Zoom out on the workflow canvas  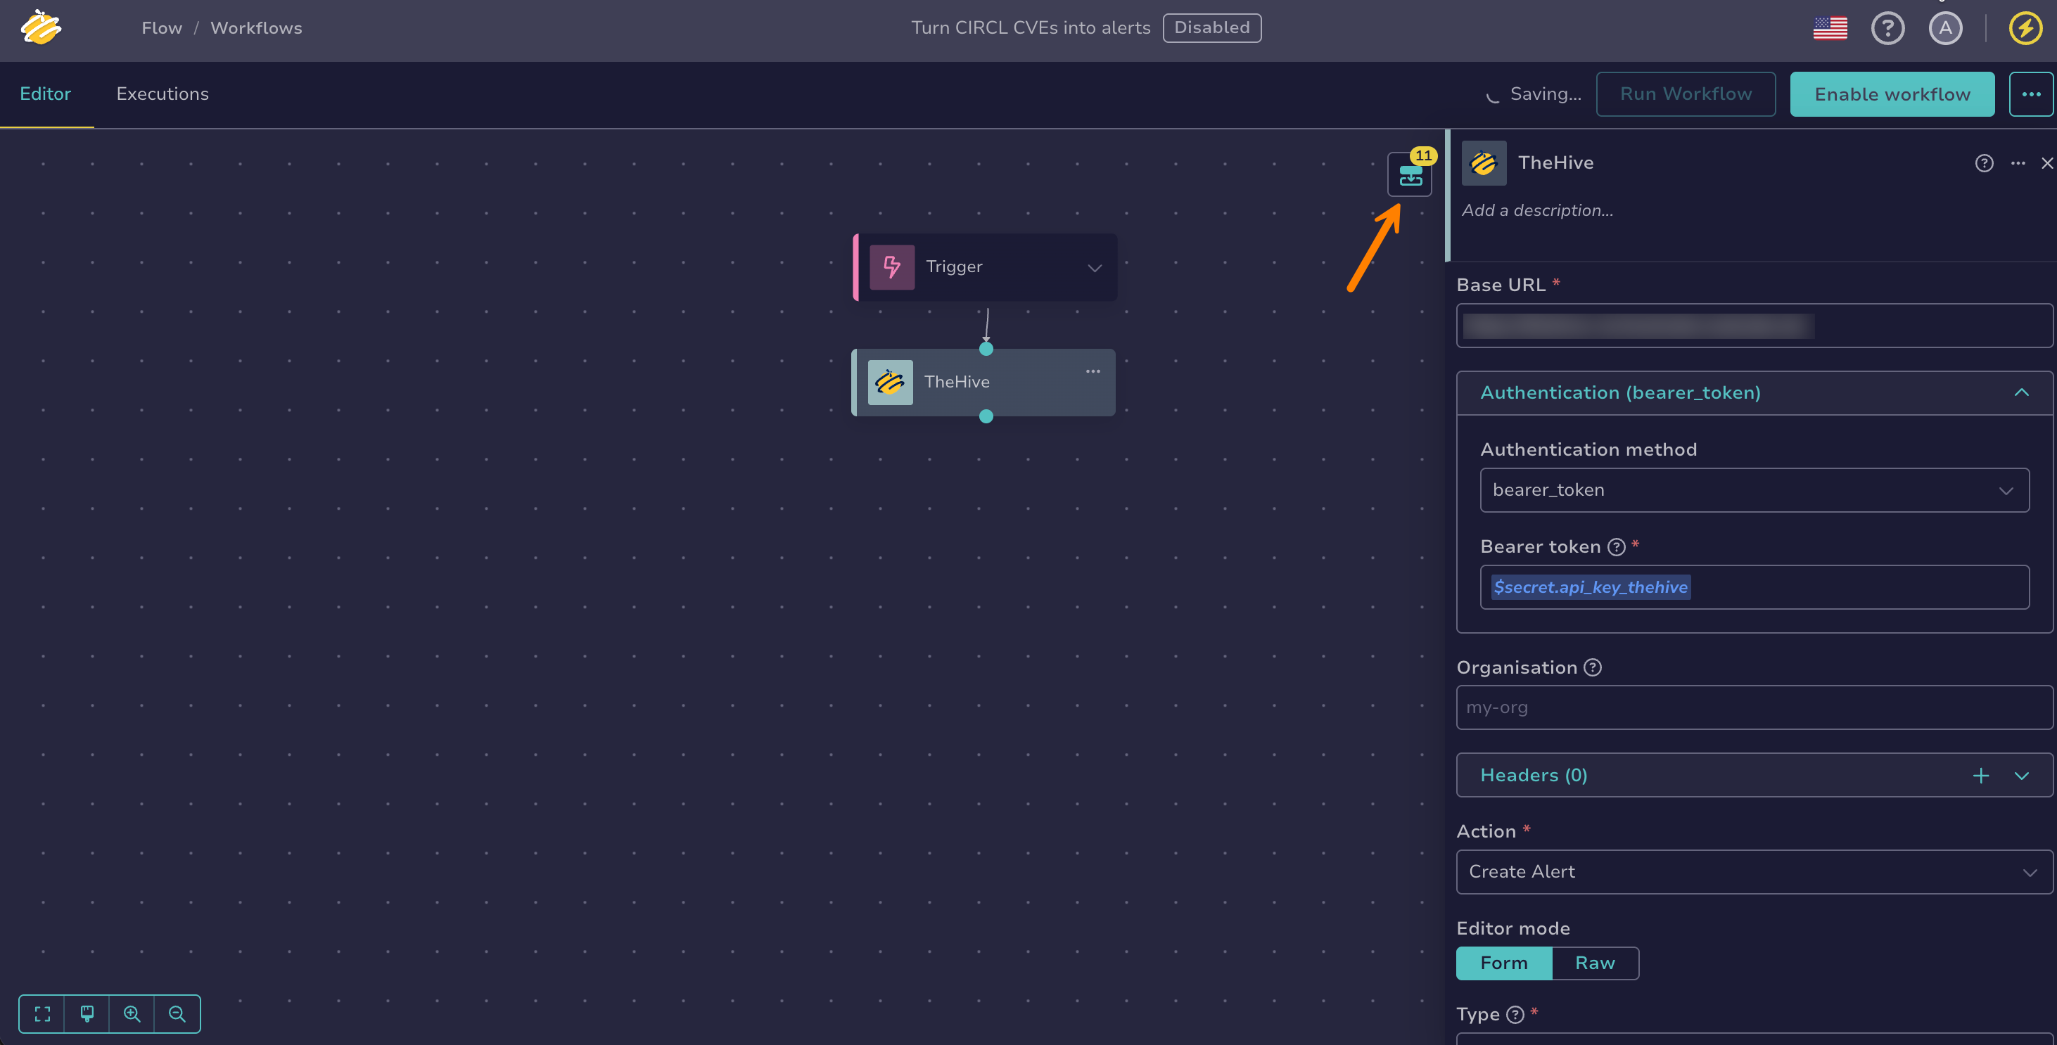pyautogui.click(x=177, y=1014)
